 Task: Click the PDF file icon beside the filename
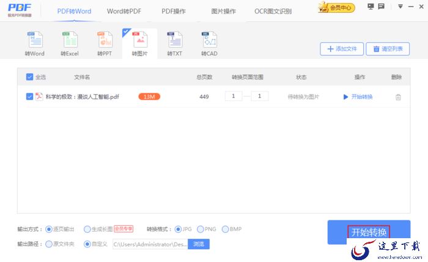39,96
